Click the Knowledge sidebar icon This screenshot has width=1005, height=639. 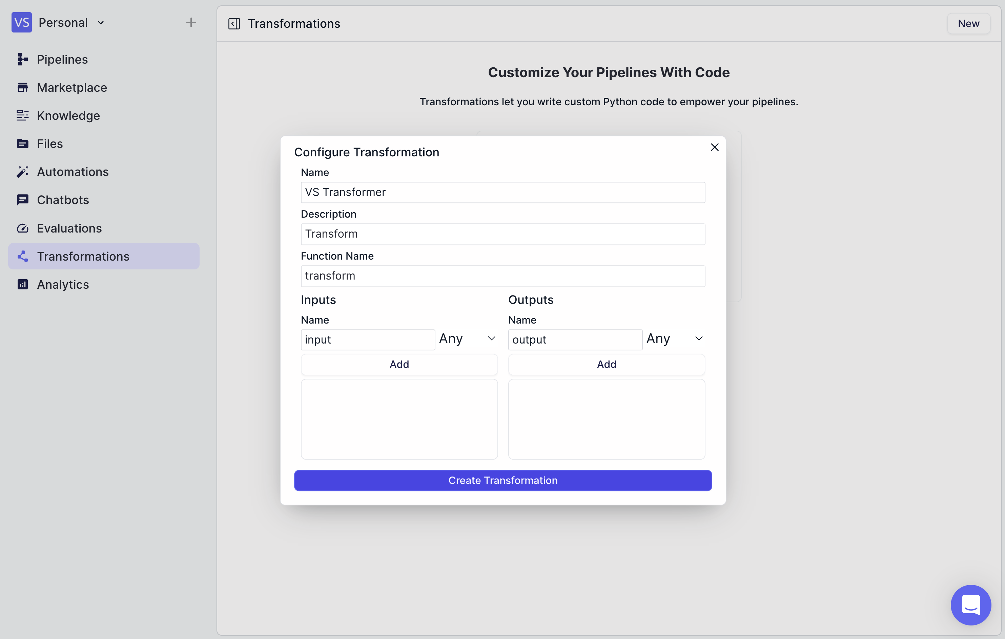(23, 115)
